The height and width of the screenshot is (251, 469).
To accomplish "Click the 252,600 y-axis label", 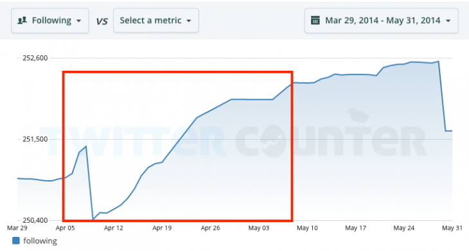I will [35, 58].
